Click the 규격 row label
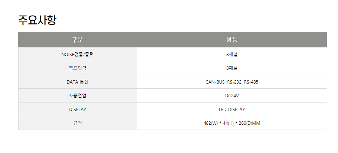This screenshot has height=153, width=338. 78,123
